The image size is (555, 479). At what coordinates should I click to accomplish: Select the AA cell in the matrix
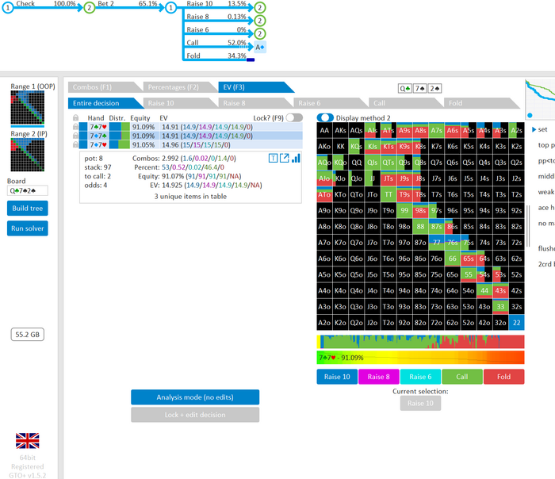[324, 130]
